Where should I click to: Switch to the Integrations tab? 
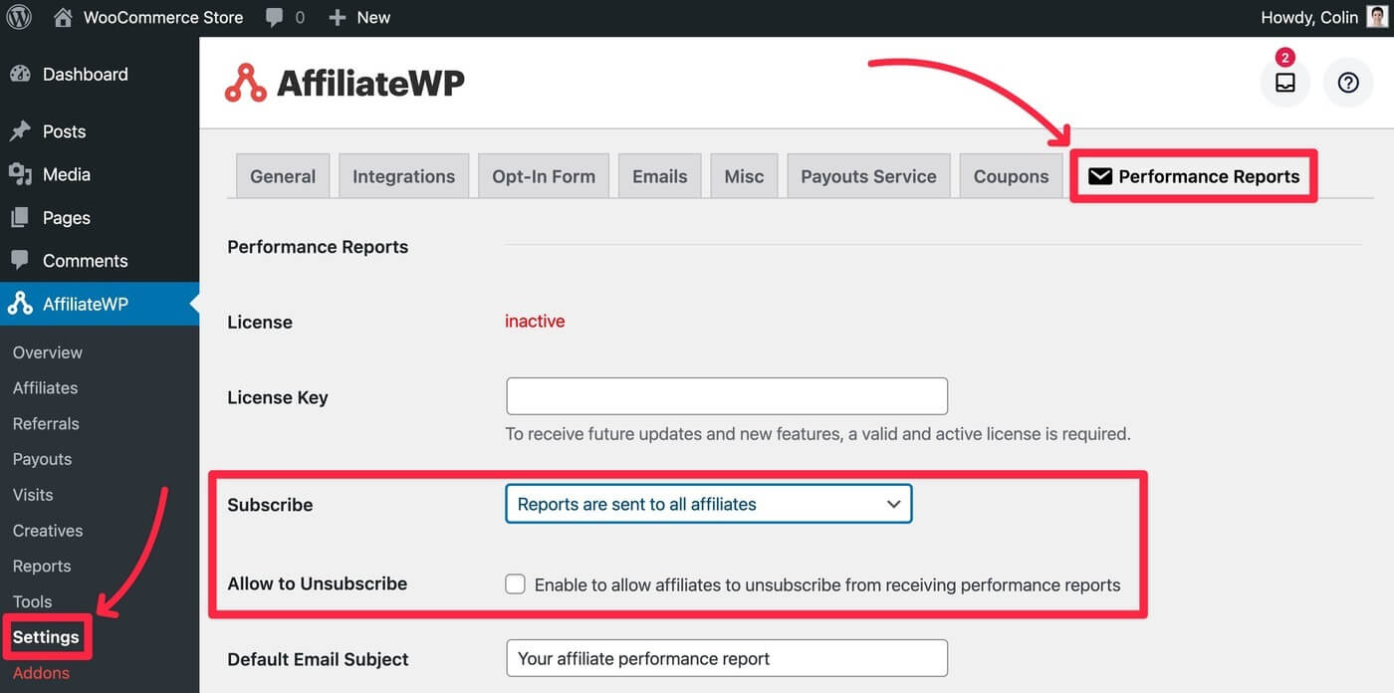pos(403,176)
